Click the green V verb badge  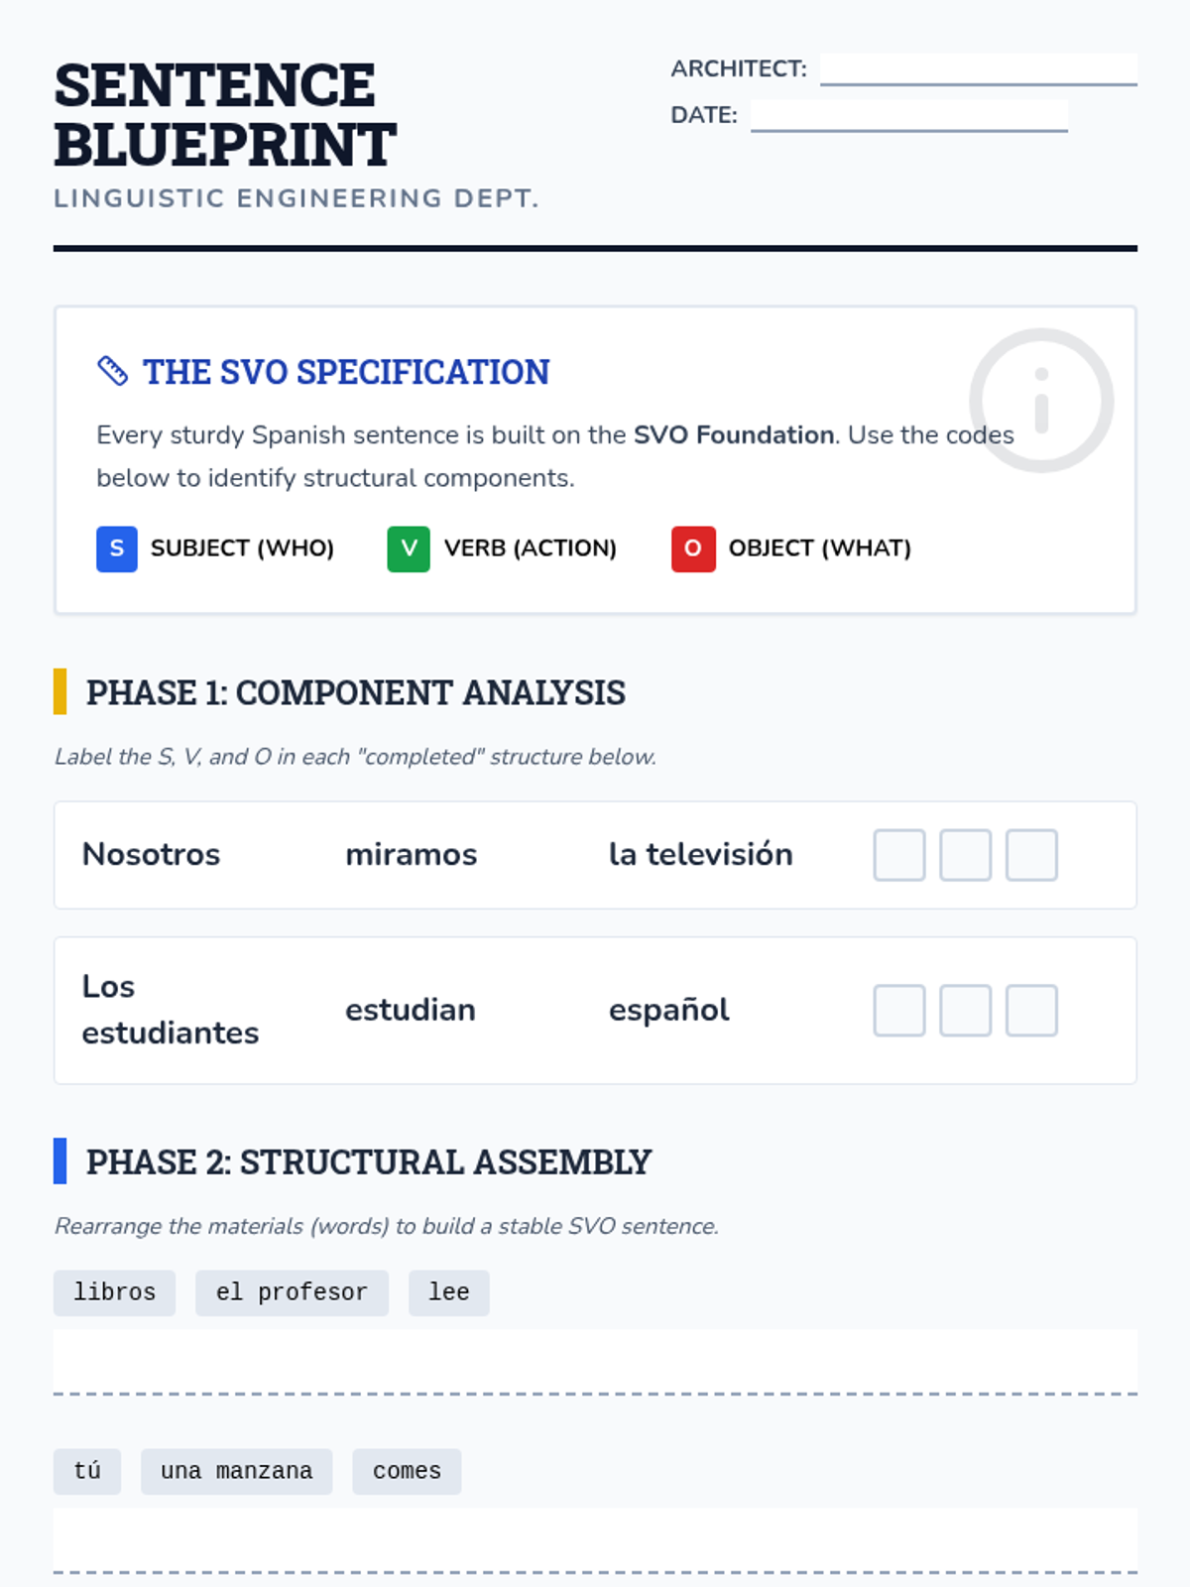click(409, 549)
